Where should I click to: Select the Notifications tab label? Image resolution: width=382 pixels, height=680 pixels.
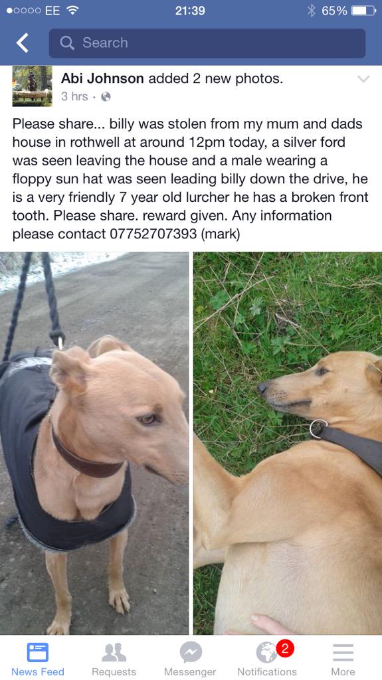(x=267, y=672)
